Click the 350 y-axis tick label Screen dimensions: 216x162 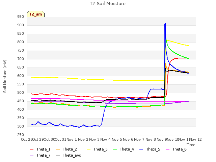(21, 118)
